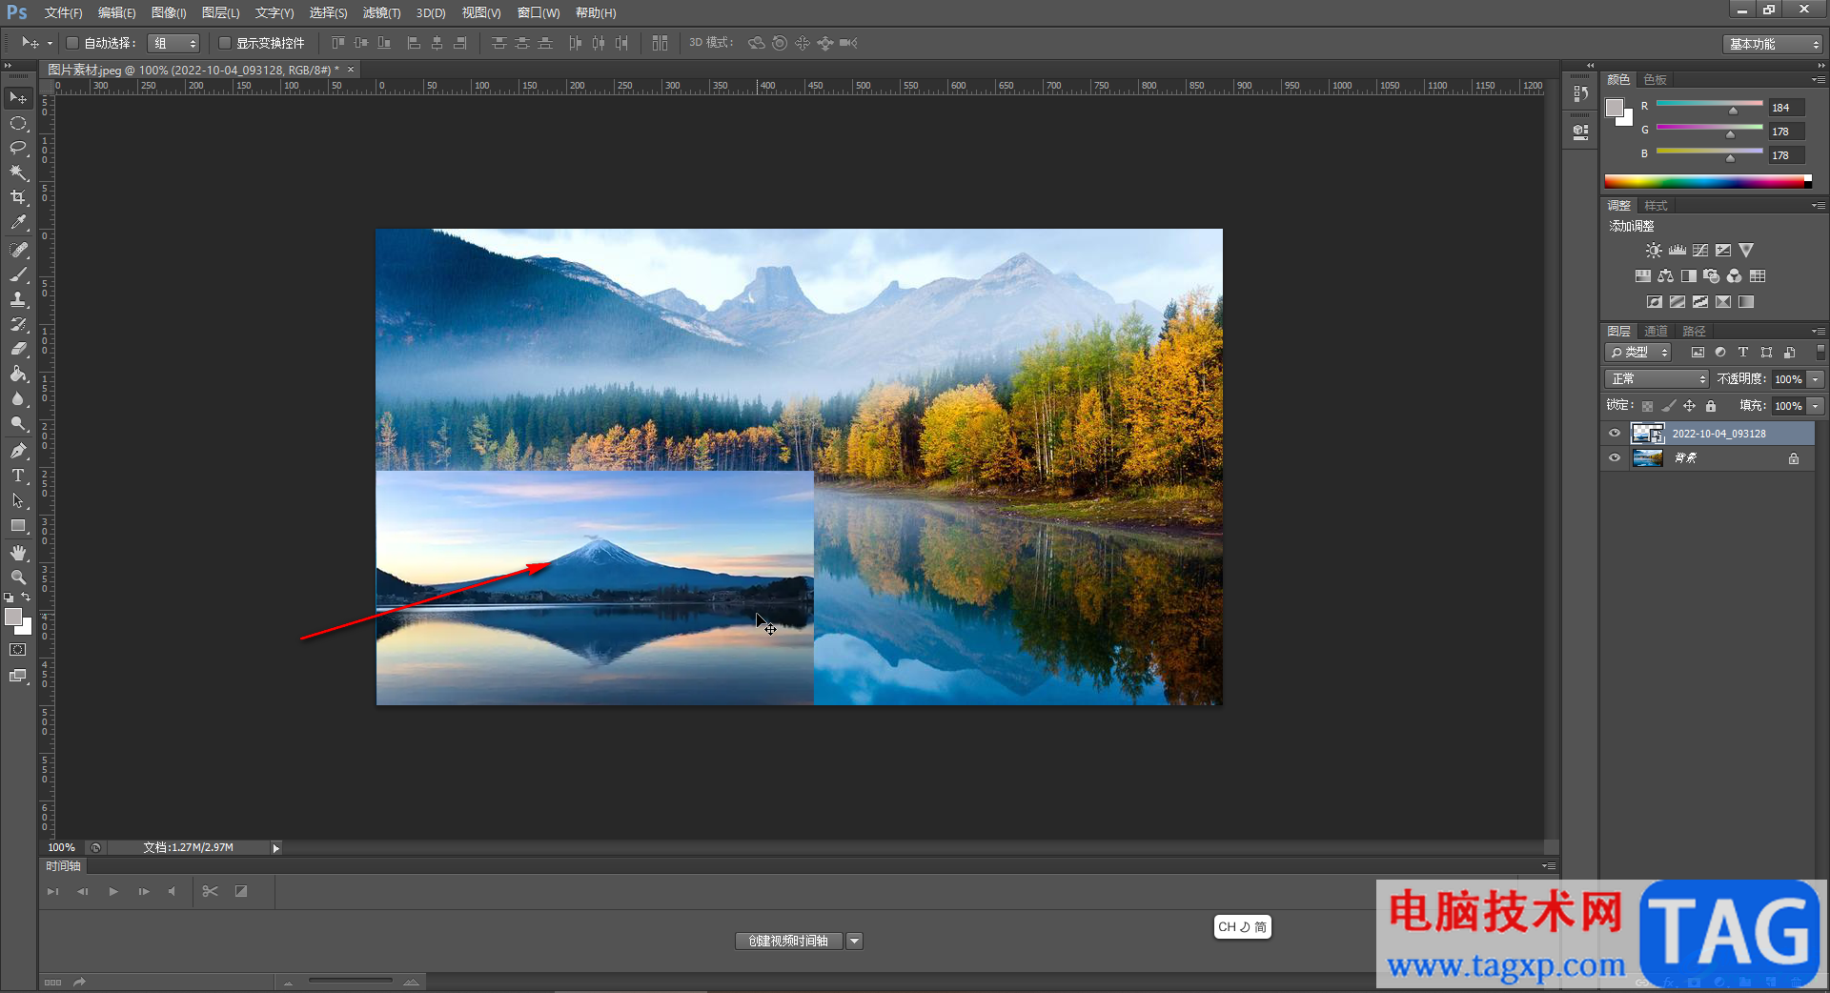Select the Brush tool
1830x993 pixels.
[x=18, y=274]
